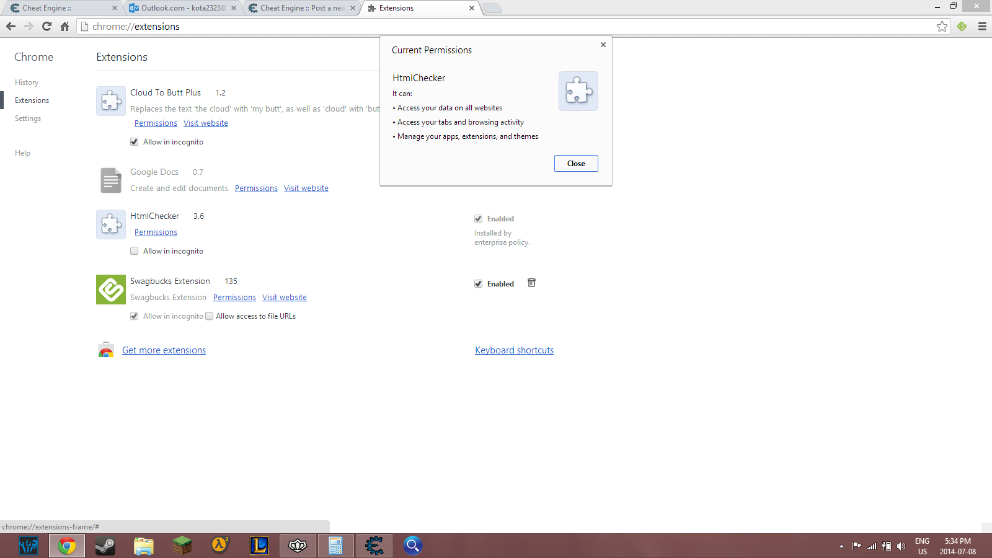
Task: Open Half-Life 2 from the taskbar
Action: click(219, 546)
